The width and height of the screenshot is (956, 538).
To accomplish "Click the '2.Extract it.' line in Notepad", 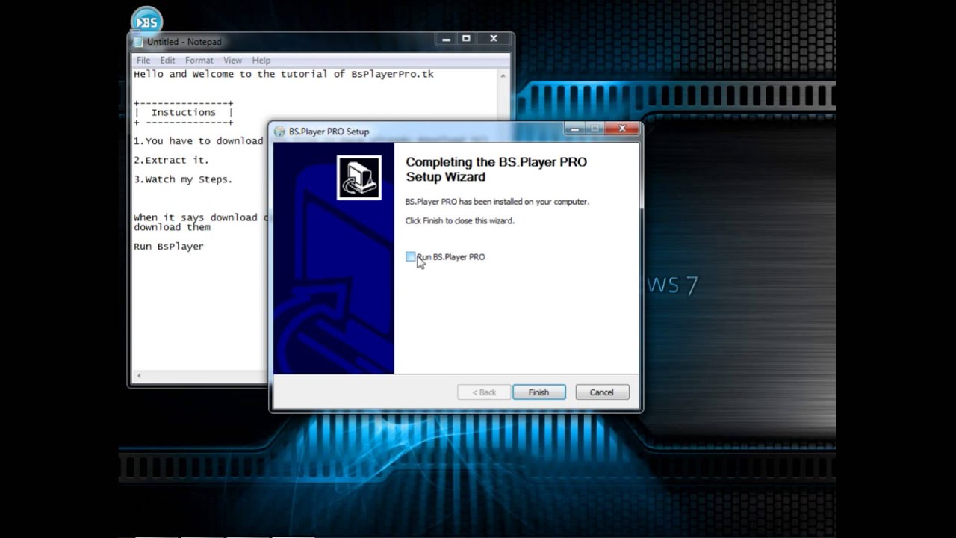I will pyautogui.click(x=172, y=160).
